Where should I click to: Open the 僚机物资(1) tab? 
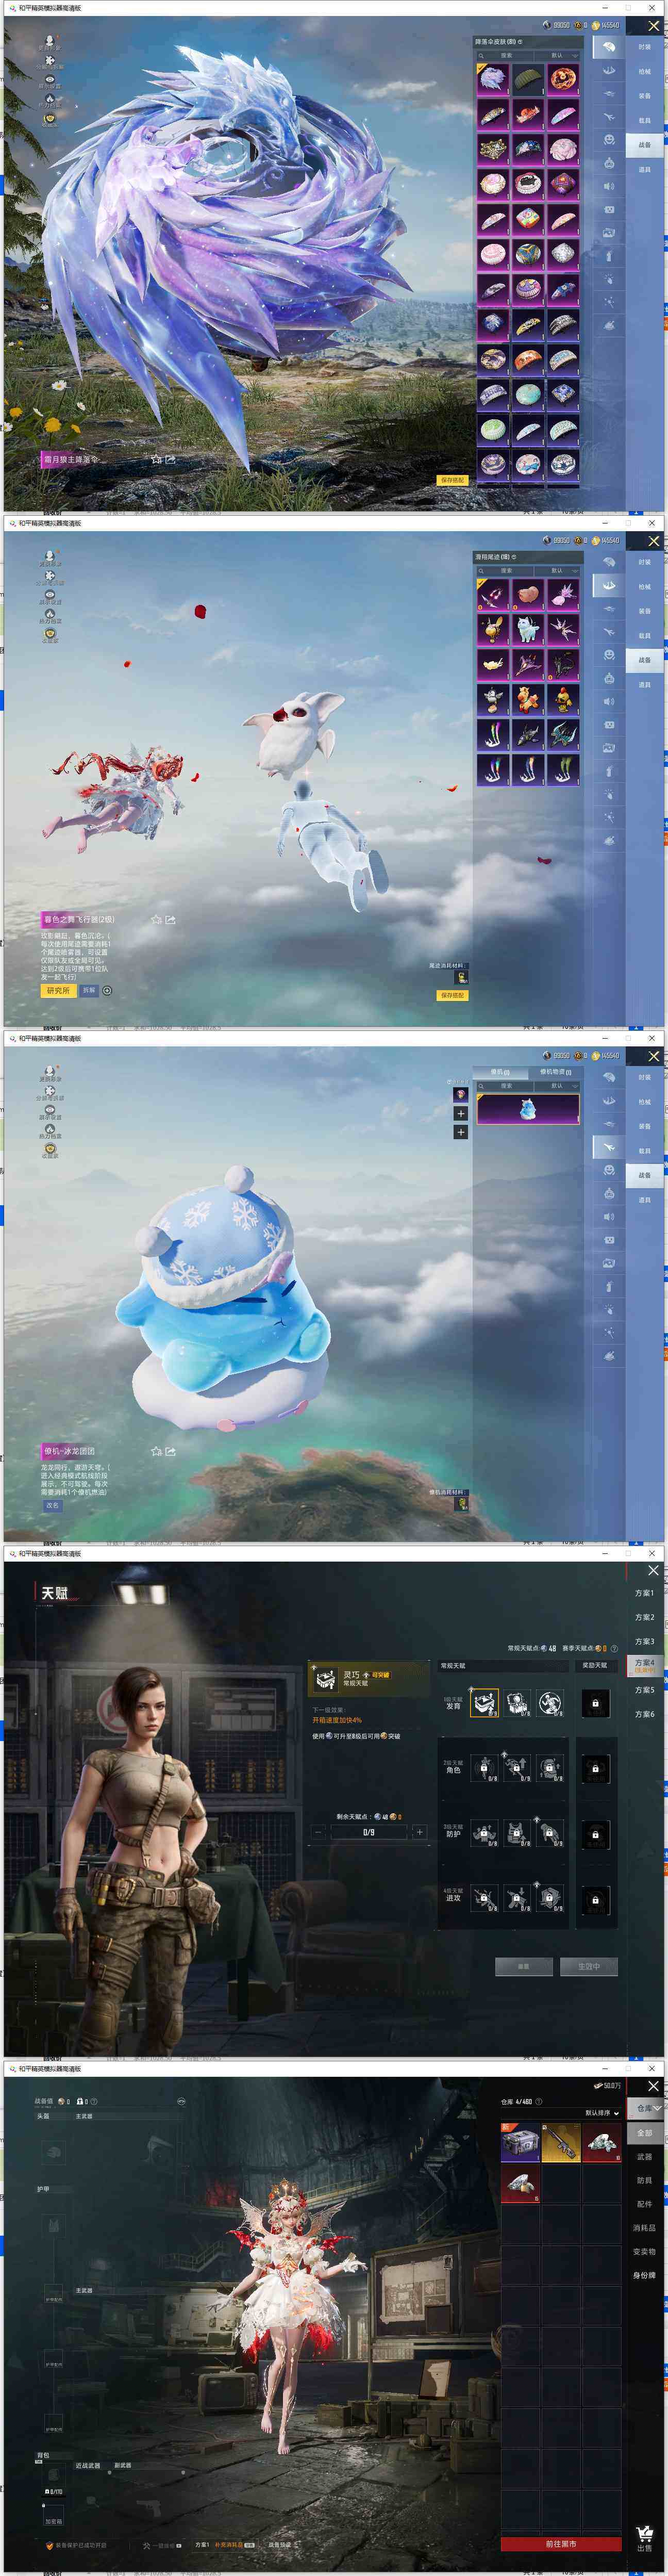coord(555,1072)
